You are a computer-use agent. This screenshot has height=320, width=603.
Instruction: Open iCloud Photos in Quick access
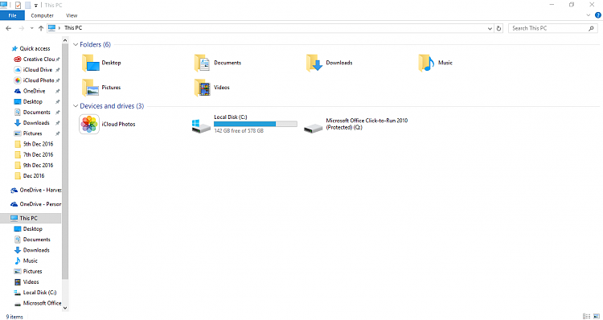pyautogui.click(x=36, y=80)
